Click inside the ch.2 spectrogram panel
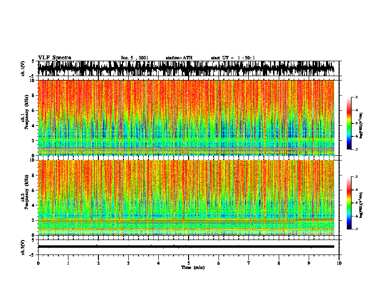 pyautogui.click(x=189, y=198)
